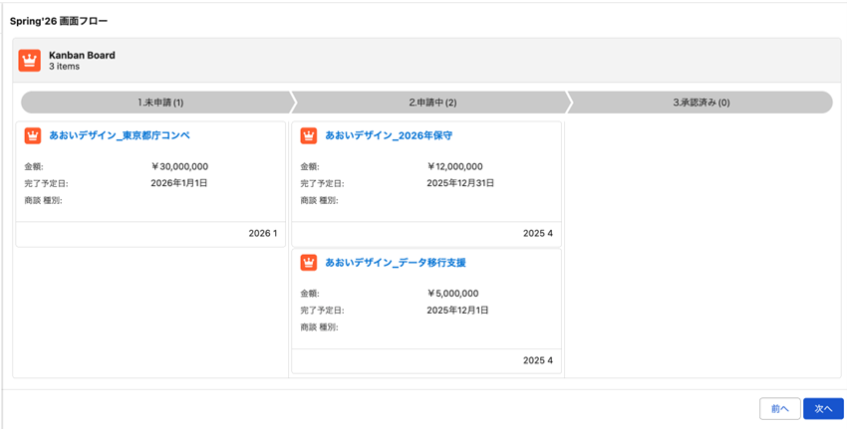Select the 3.承認済み (0) stage header
The image size is (847, 429).
click(701, 103)
